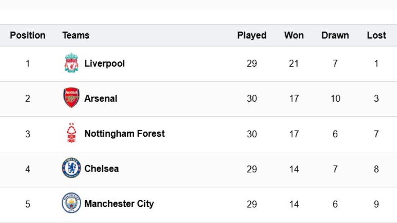Open the Arsenal team link
The image size is (397, 223).
click(x=101, y=98)
